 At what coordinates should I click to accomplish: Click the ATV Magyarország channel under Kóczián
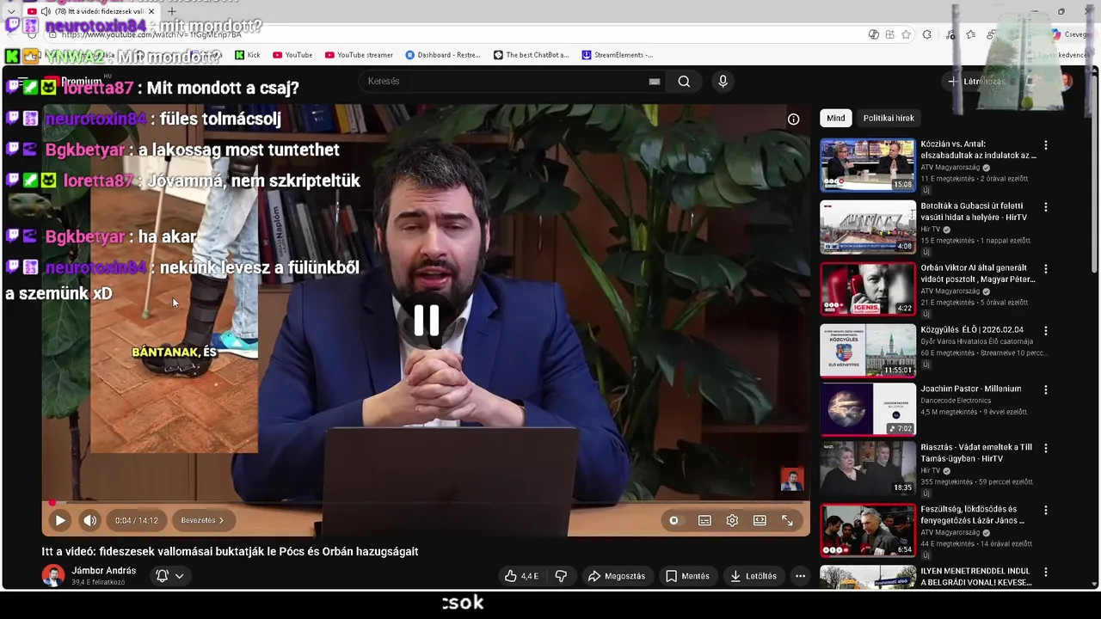point(950,168)
